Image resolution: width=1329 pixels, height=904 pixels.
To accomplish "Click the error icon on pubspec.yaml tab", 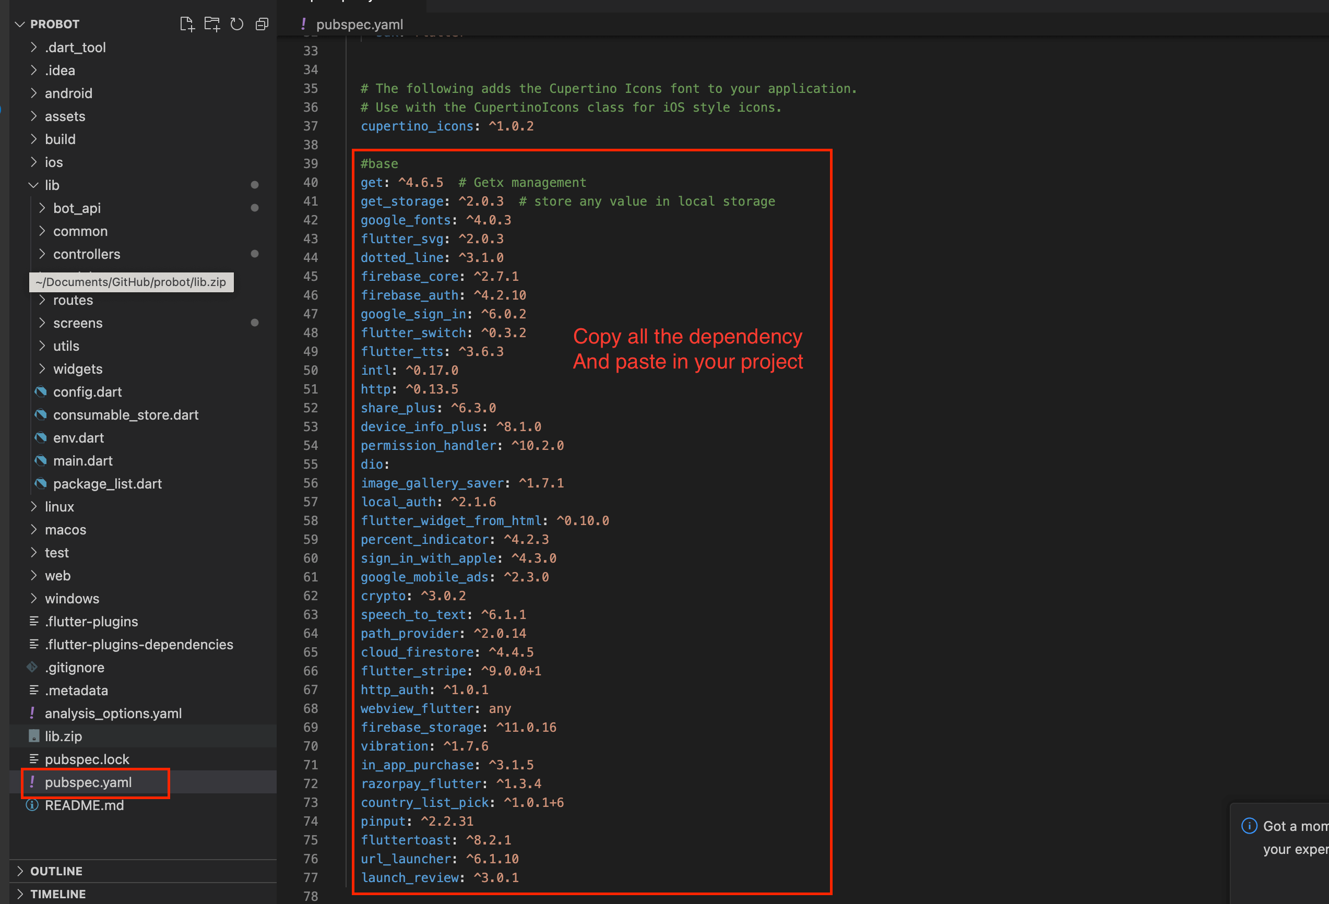I will tap(304, 24).
